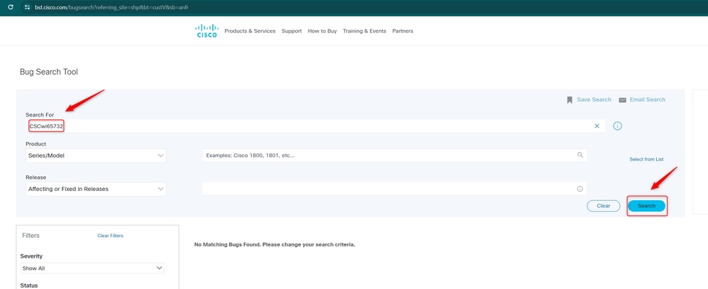Focus the Search For field containing CSCwi65732
This screenshot has height=289, width=708.
click(x=316, y=126)
